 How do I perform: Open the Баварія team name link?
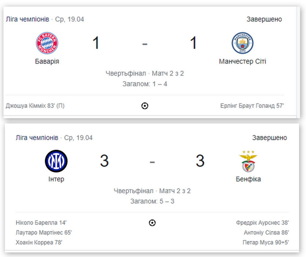point(47,62)
